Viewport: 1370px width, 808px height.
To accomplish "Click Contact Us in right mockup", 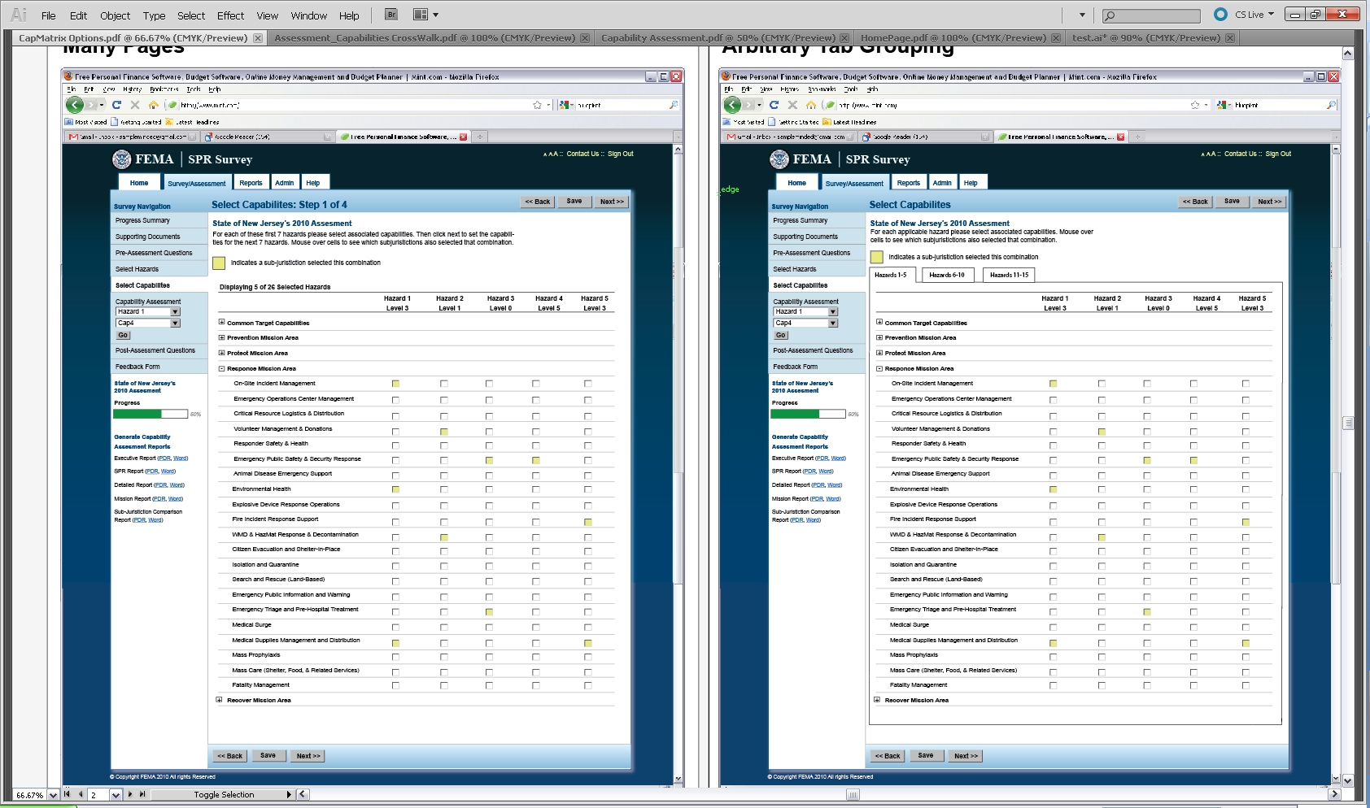I will [1240, 154].
